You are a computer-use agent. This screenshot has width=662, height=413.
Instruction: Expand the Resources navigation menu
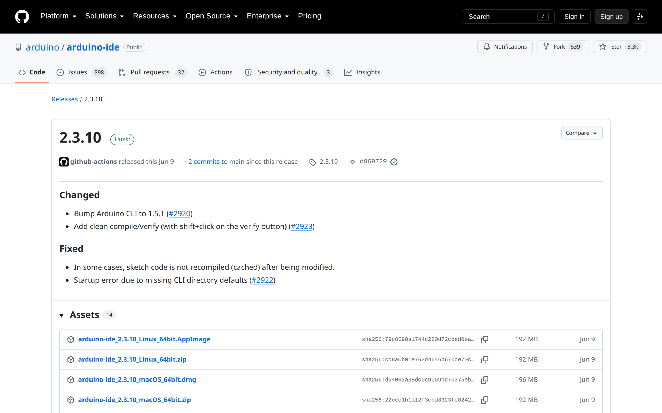(155, 16)
